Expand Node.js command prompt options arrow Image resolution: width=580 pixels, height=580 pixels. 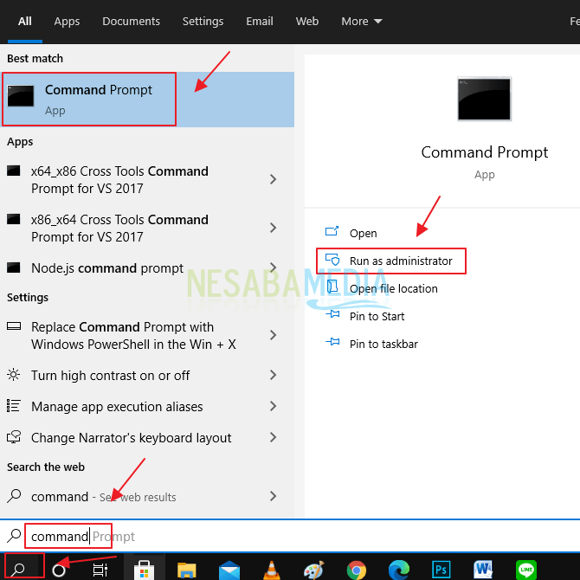pos(274,268)
